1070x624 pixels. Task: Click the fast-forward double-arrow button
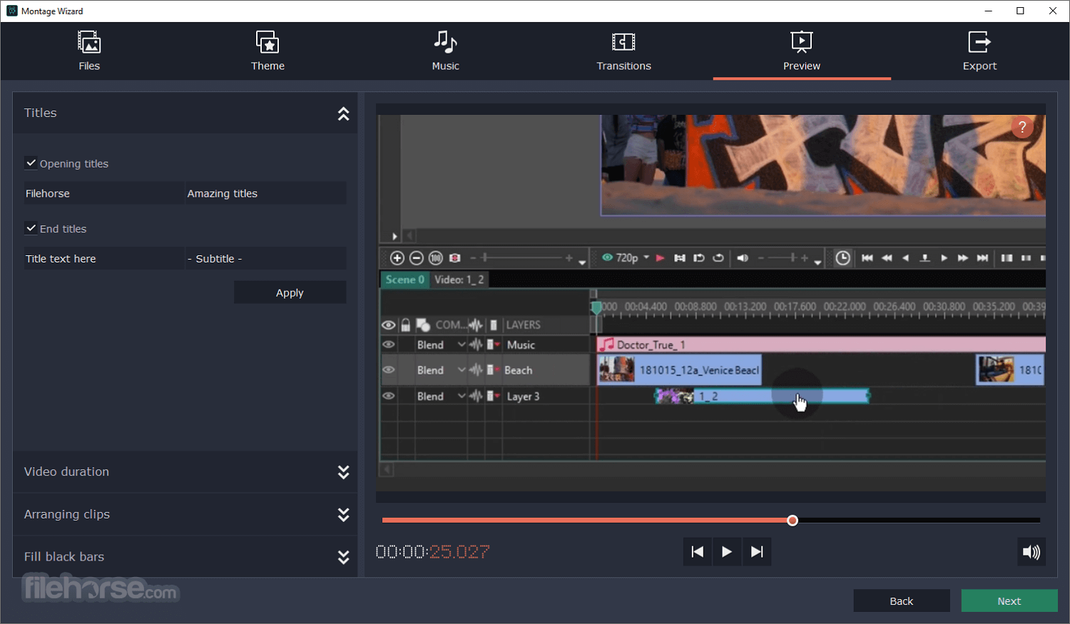coord(963,258)
